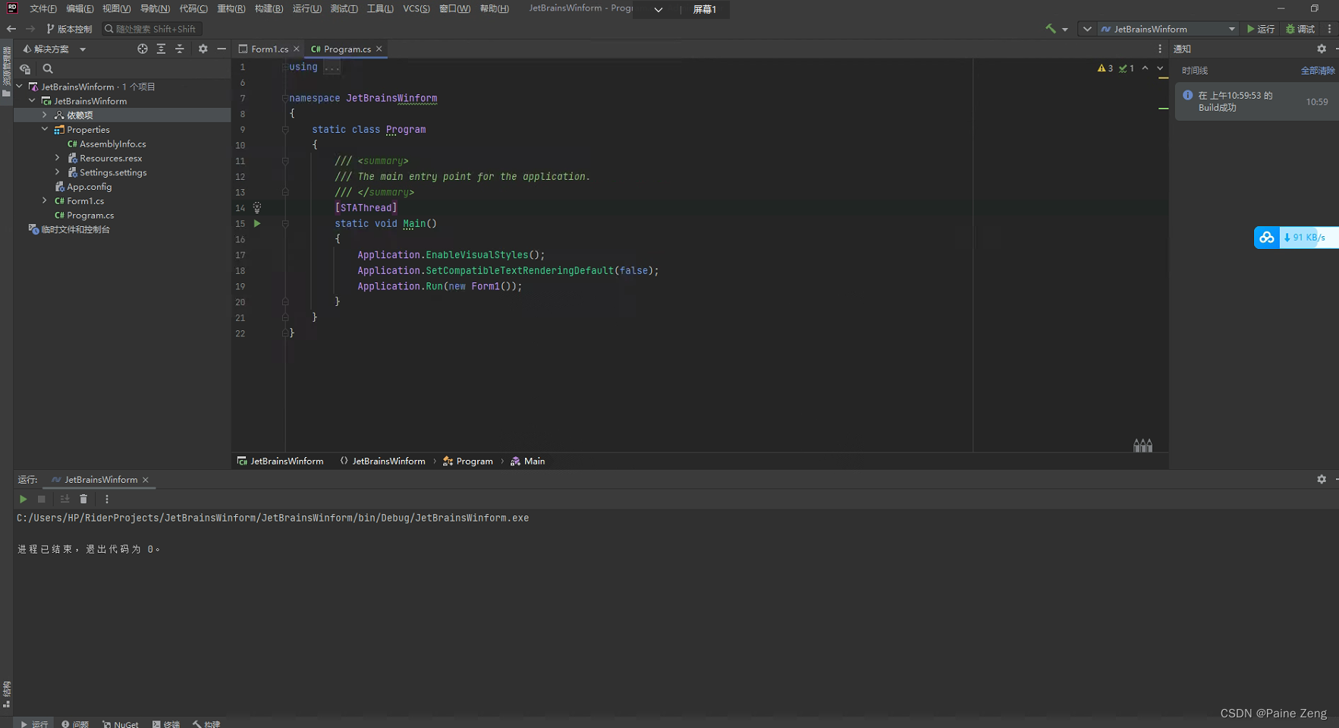Build the project with the green hammer icon
1339x728 pixels.
(x=1051, y=28)
